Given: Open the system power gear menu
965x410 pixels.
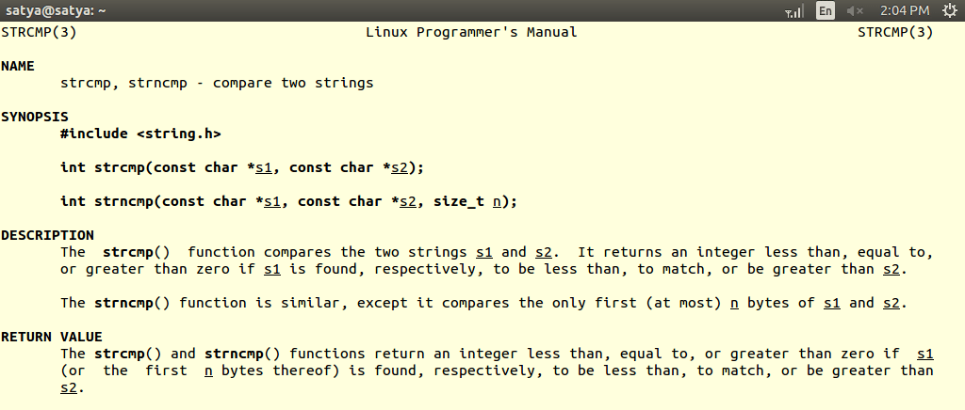Looking at the screenshot, I should point(948,11).
